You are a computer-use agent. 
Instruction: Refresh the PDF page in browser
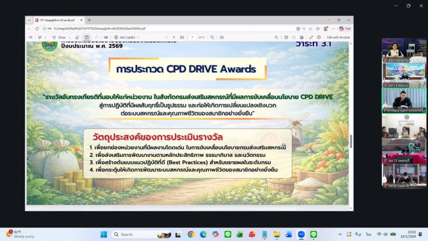click(37, 28)
